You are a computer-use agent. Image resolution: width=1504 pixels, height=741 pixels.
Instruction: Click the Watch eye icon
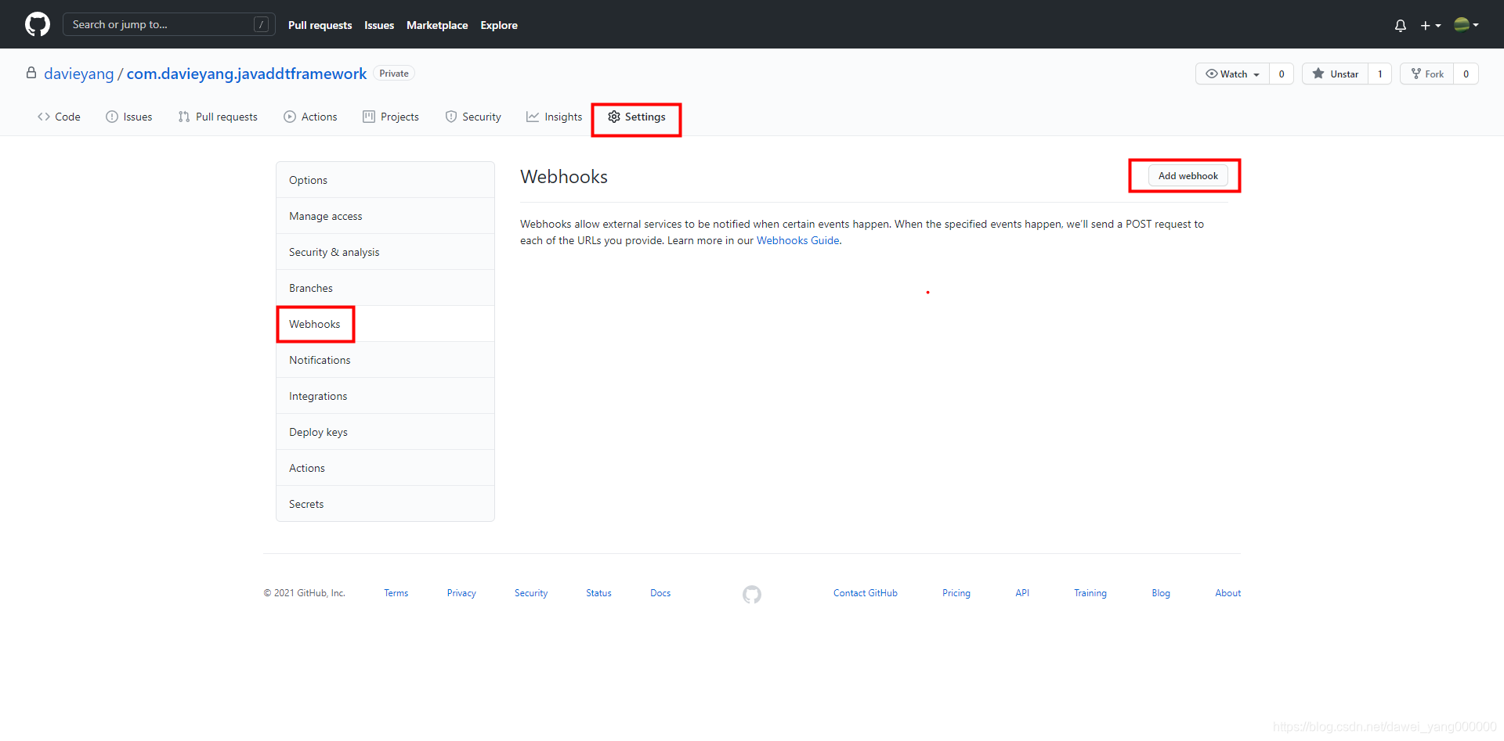click(x=1211, y=74)
